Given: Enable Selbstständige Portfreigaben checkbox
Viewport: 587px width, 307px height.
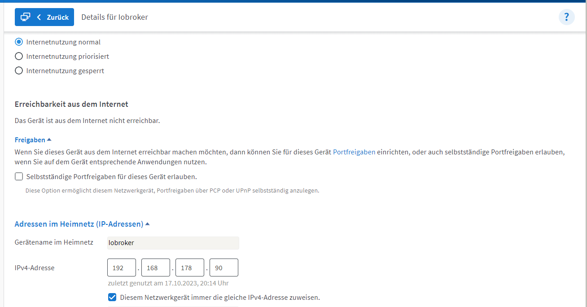Looking at the screenshot, I should pyautogui.click(x=19, y=176).
